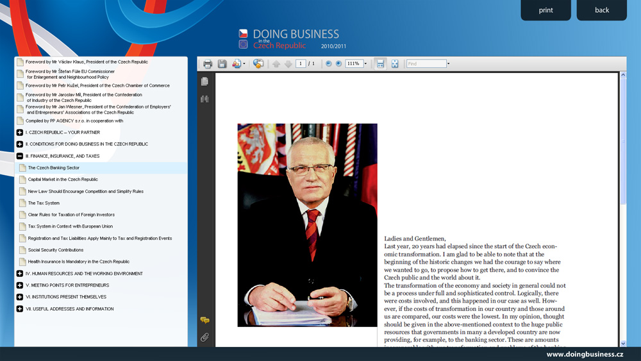Select Clear Rules for Taxation of Foreign Investors

71,214
